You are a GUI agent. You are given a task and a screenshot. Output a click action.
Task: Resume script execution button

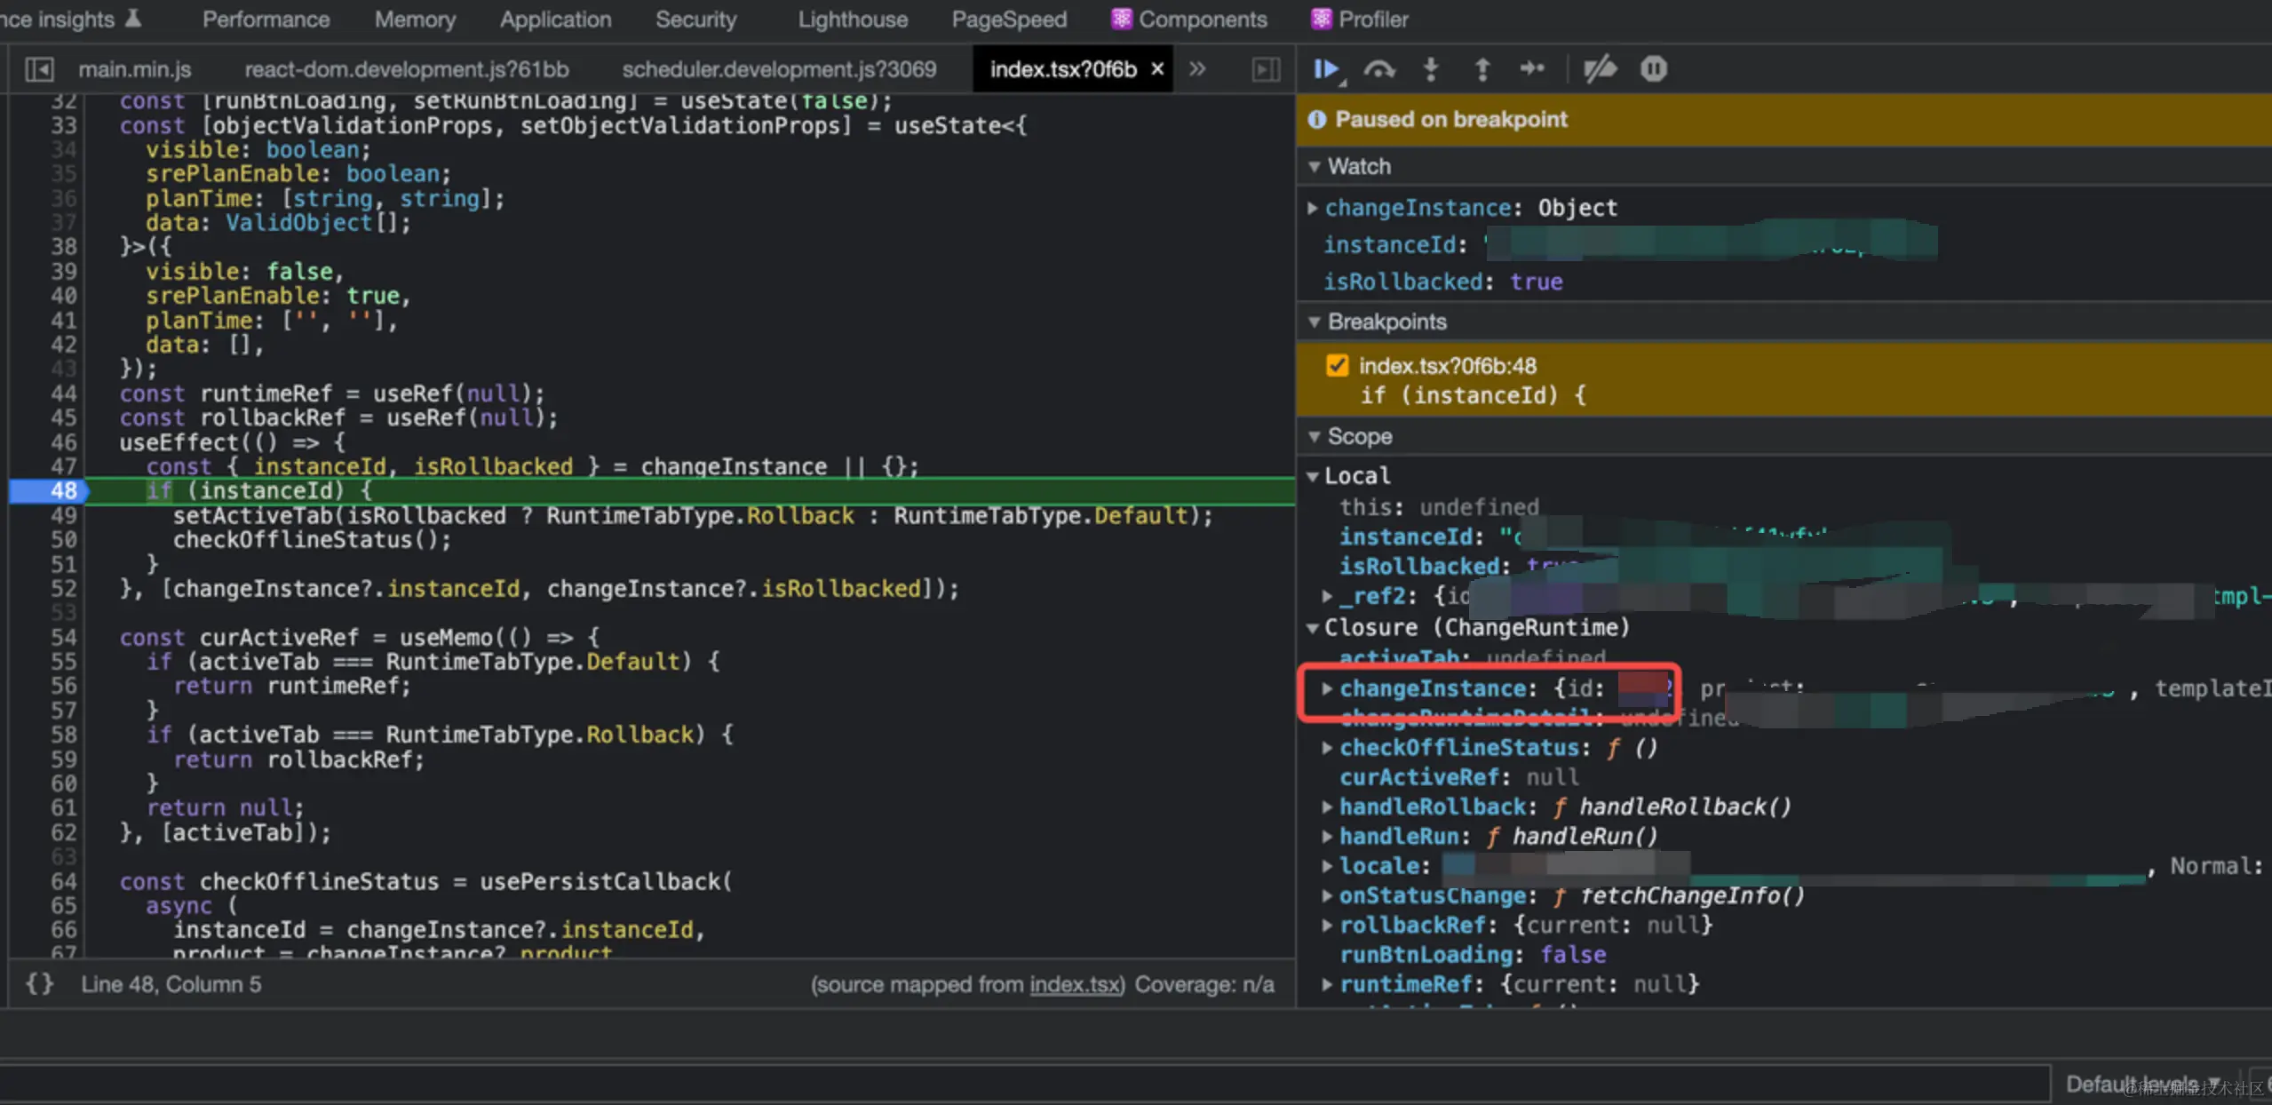[x=1326, y=68]
